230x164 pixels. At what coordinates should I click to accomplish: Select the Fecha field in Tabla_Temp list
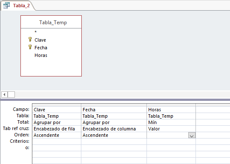(41, 48)
